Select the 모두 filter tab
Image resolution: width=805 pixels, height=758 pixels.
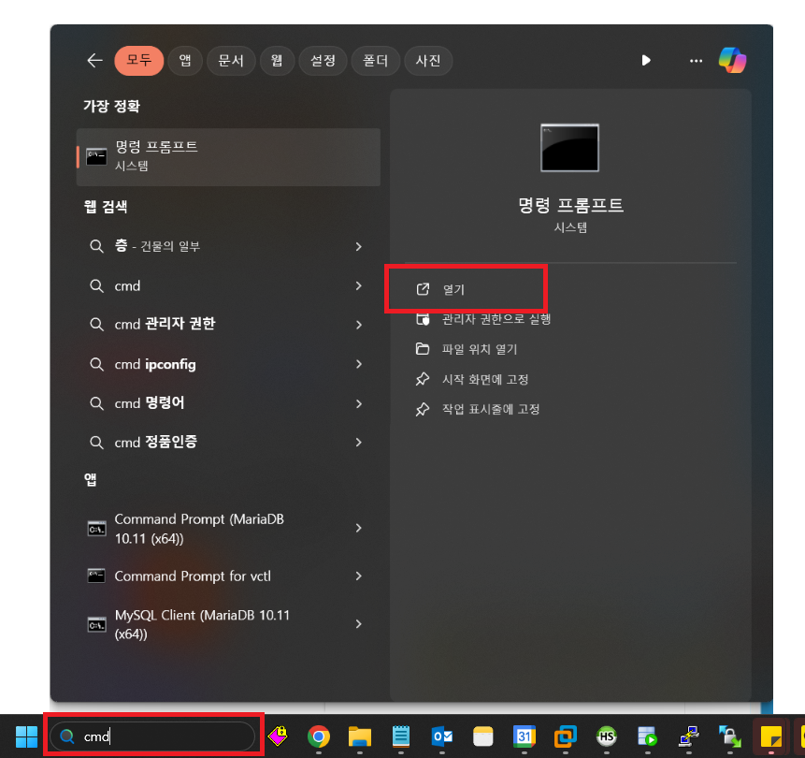click(x=139, y=61)
